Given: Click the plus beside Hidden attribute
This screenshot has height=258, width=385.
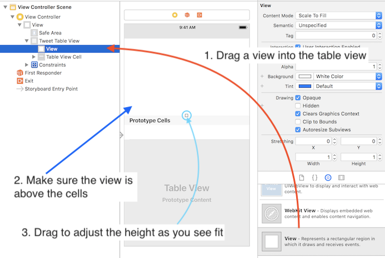Looking at the screenshot, I should (262, 106).
